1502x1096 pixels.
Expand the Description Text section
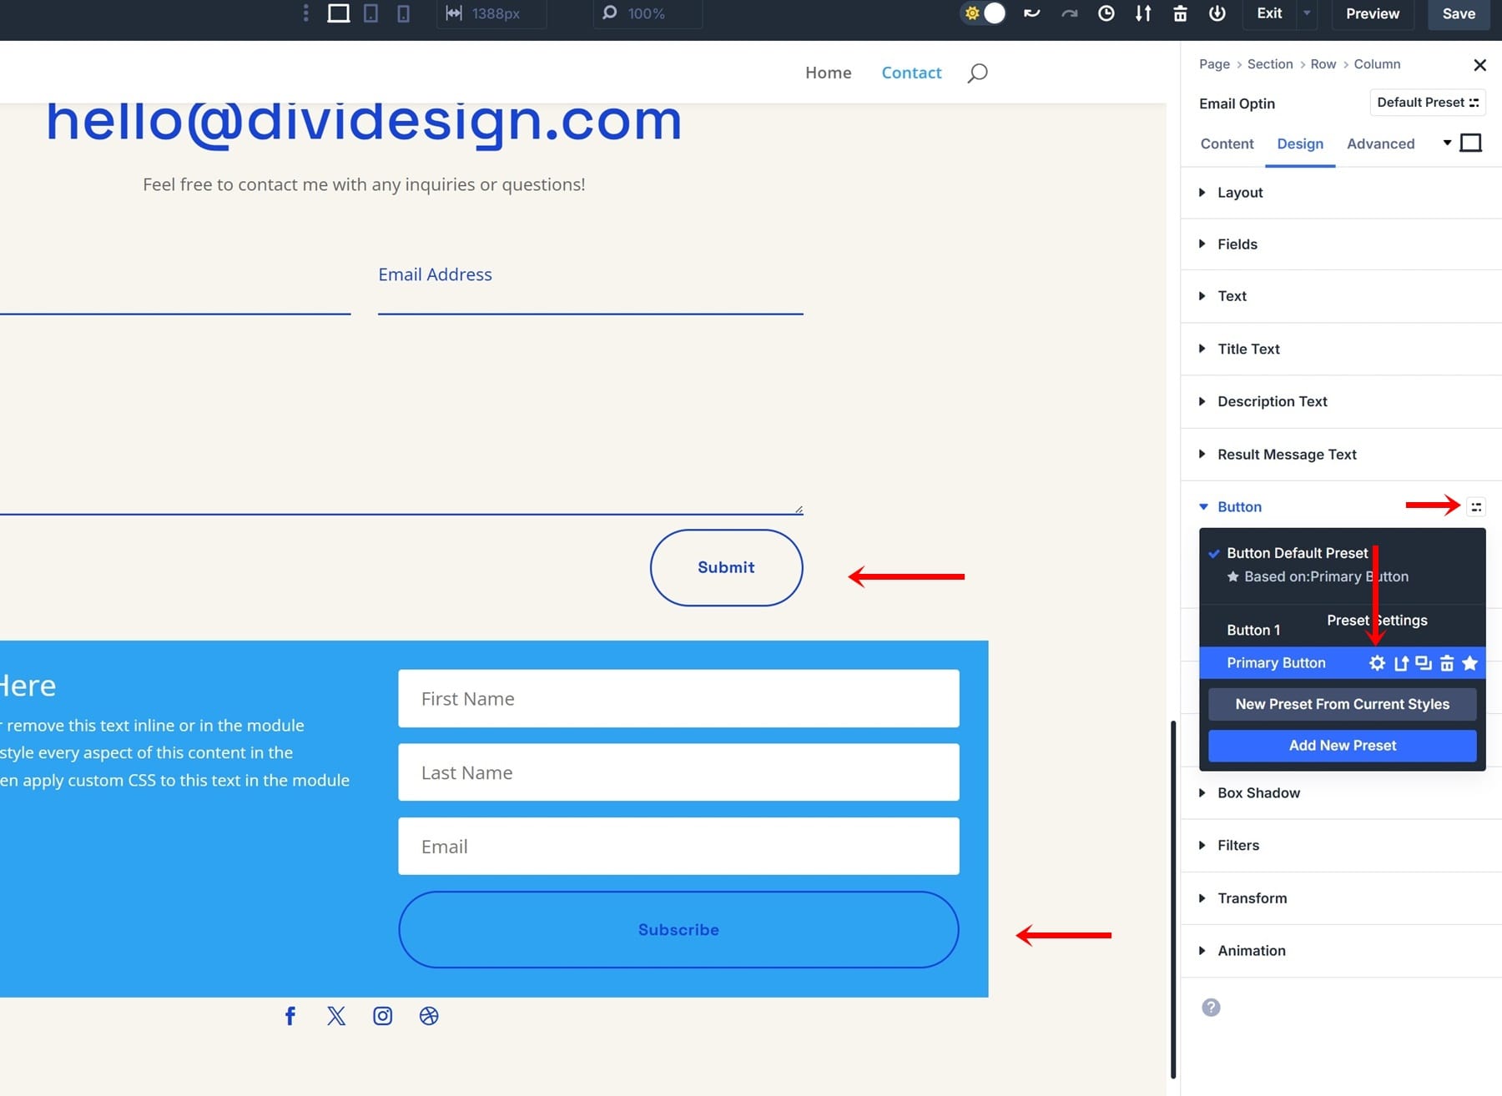(1342, 401)
